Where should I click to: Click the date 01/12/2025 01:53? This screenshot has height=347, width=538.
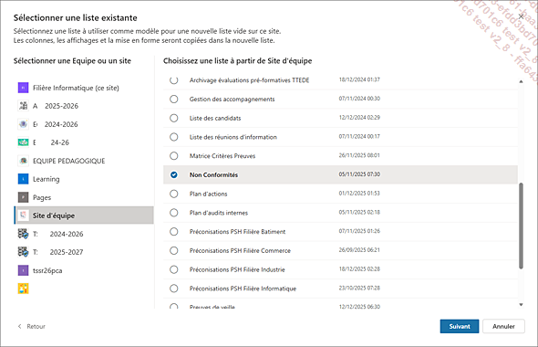tap(359, 193)
